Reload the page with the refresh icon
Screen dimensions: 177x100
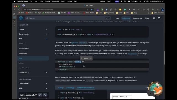19,9
